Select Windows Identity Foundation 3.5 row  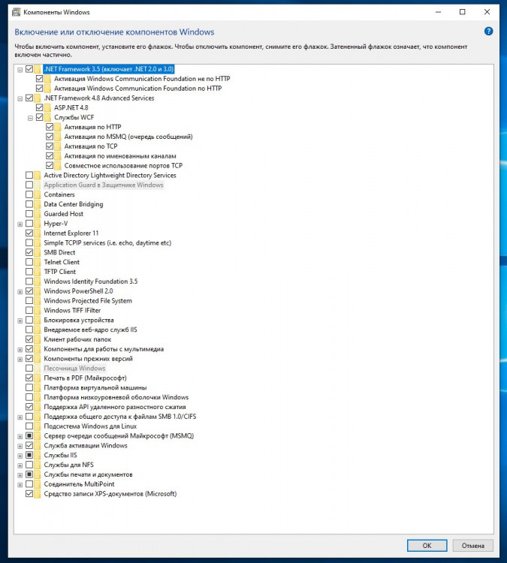91,281
